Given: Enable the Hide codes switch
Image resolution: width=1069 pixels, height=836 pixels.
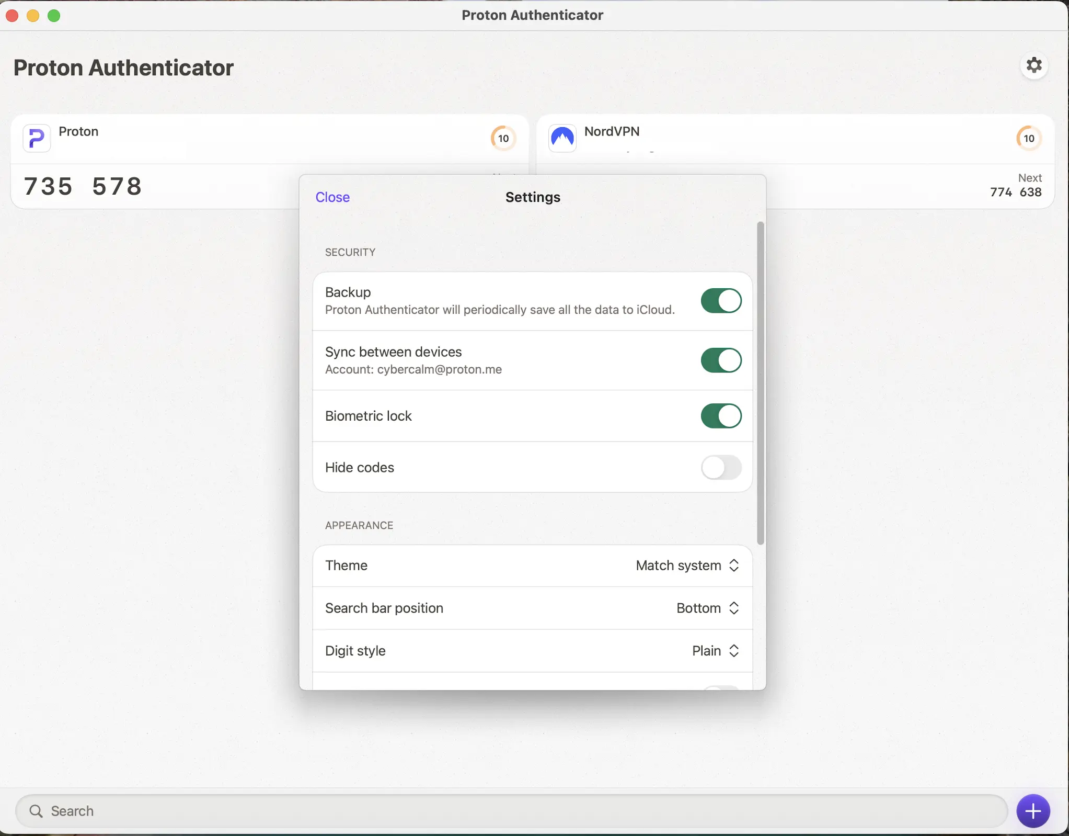Looking at the screenshot, I should click(x=720, y=467).
